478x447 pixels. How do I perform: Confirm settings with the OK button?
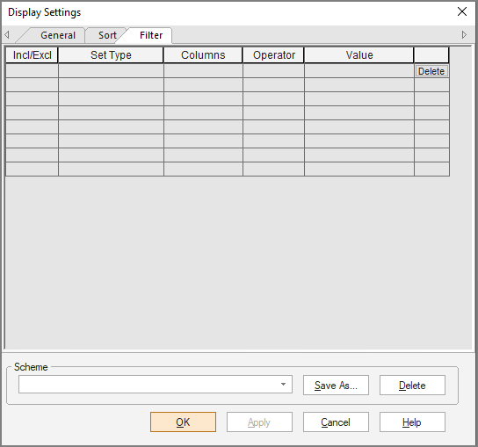(x=183, y=422)
